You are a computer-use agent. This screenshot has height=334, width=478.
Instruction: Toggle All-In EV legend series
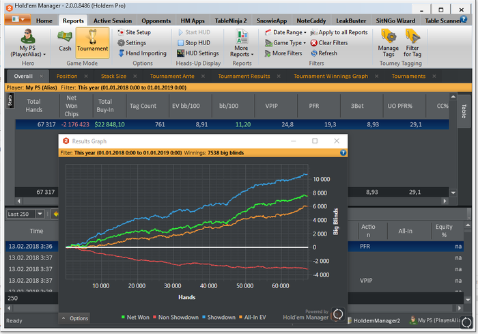point(253,317)
